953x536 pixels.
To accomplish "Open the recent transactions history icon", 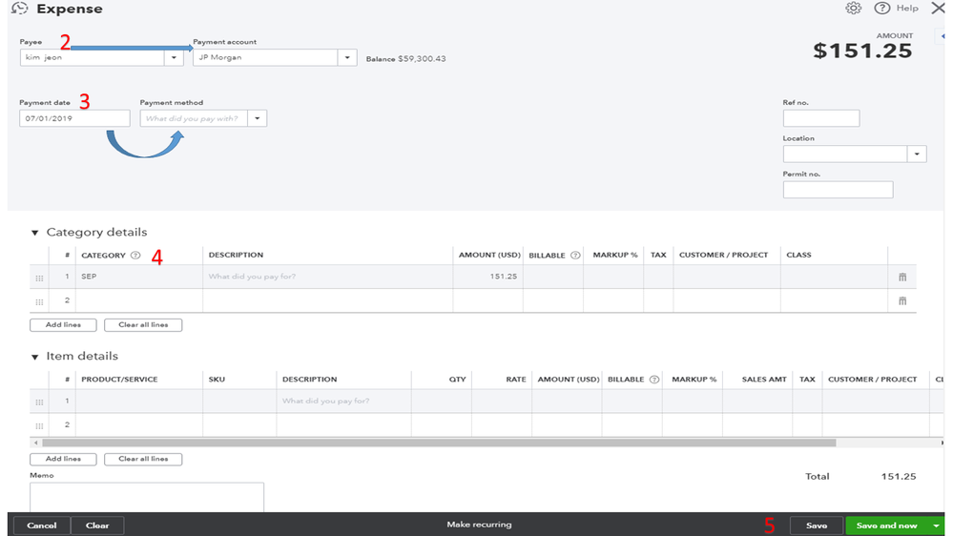I will coord(19,9).
